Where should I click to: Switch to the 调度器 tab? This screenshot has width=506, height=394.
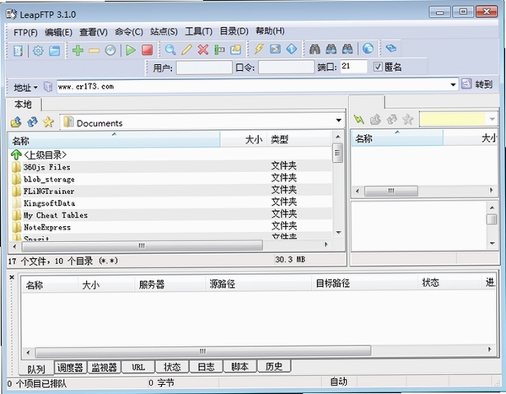click(x=70, y=367)
